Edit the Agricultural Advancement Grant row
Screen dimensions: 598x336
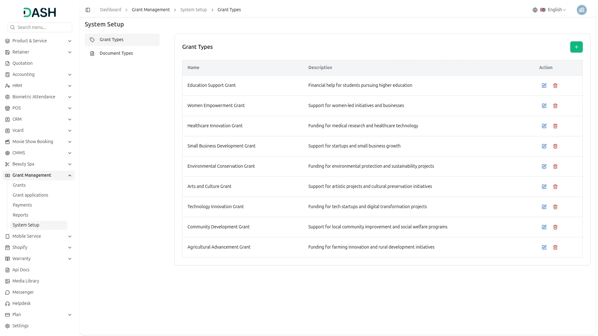544,247
